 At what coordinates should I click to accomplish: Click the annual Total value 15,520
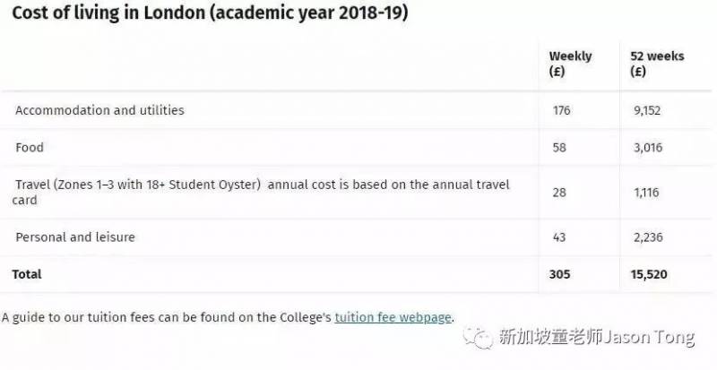tap(649, 274)
